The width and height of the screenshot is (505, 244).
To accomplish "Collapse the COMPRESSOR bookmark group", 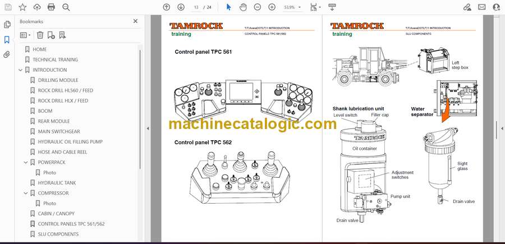I will (26, 193).
